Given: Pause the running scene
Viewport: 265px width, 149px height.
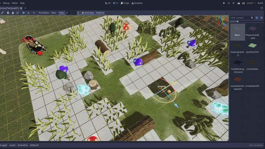Looking at the screenshot, I should click(x=229, y=3).
